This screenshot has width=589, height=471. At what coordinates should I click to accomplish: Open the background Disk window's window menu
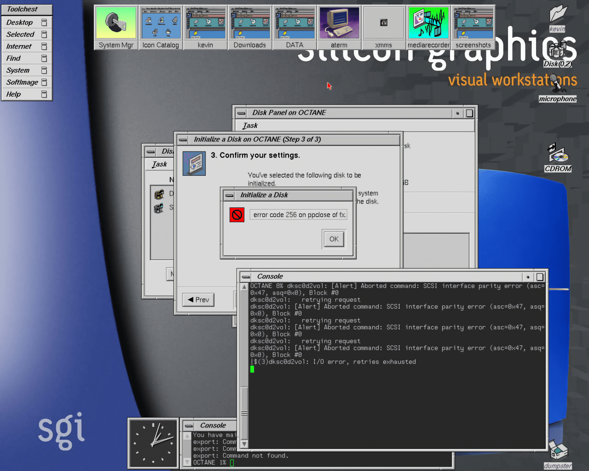(x=151, y=152)
